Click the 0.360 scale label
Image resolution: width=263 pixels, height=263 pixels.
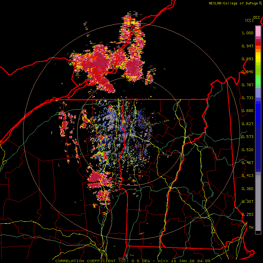tap(248, 189)
